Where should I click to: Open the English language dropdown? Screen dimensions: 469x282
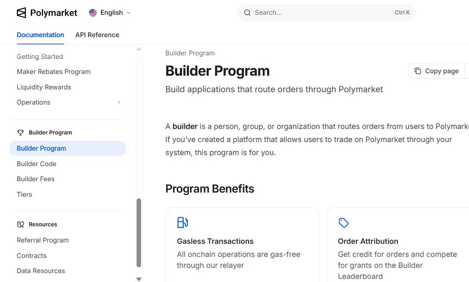point(110,13)
